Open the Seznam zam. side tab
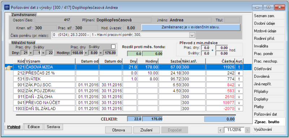The height and width of the screenshot is (138, 289). tap(268, 16)
